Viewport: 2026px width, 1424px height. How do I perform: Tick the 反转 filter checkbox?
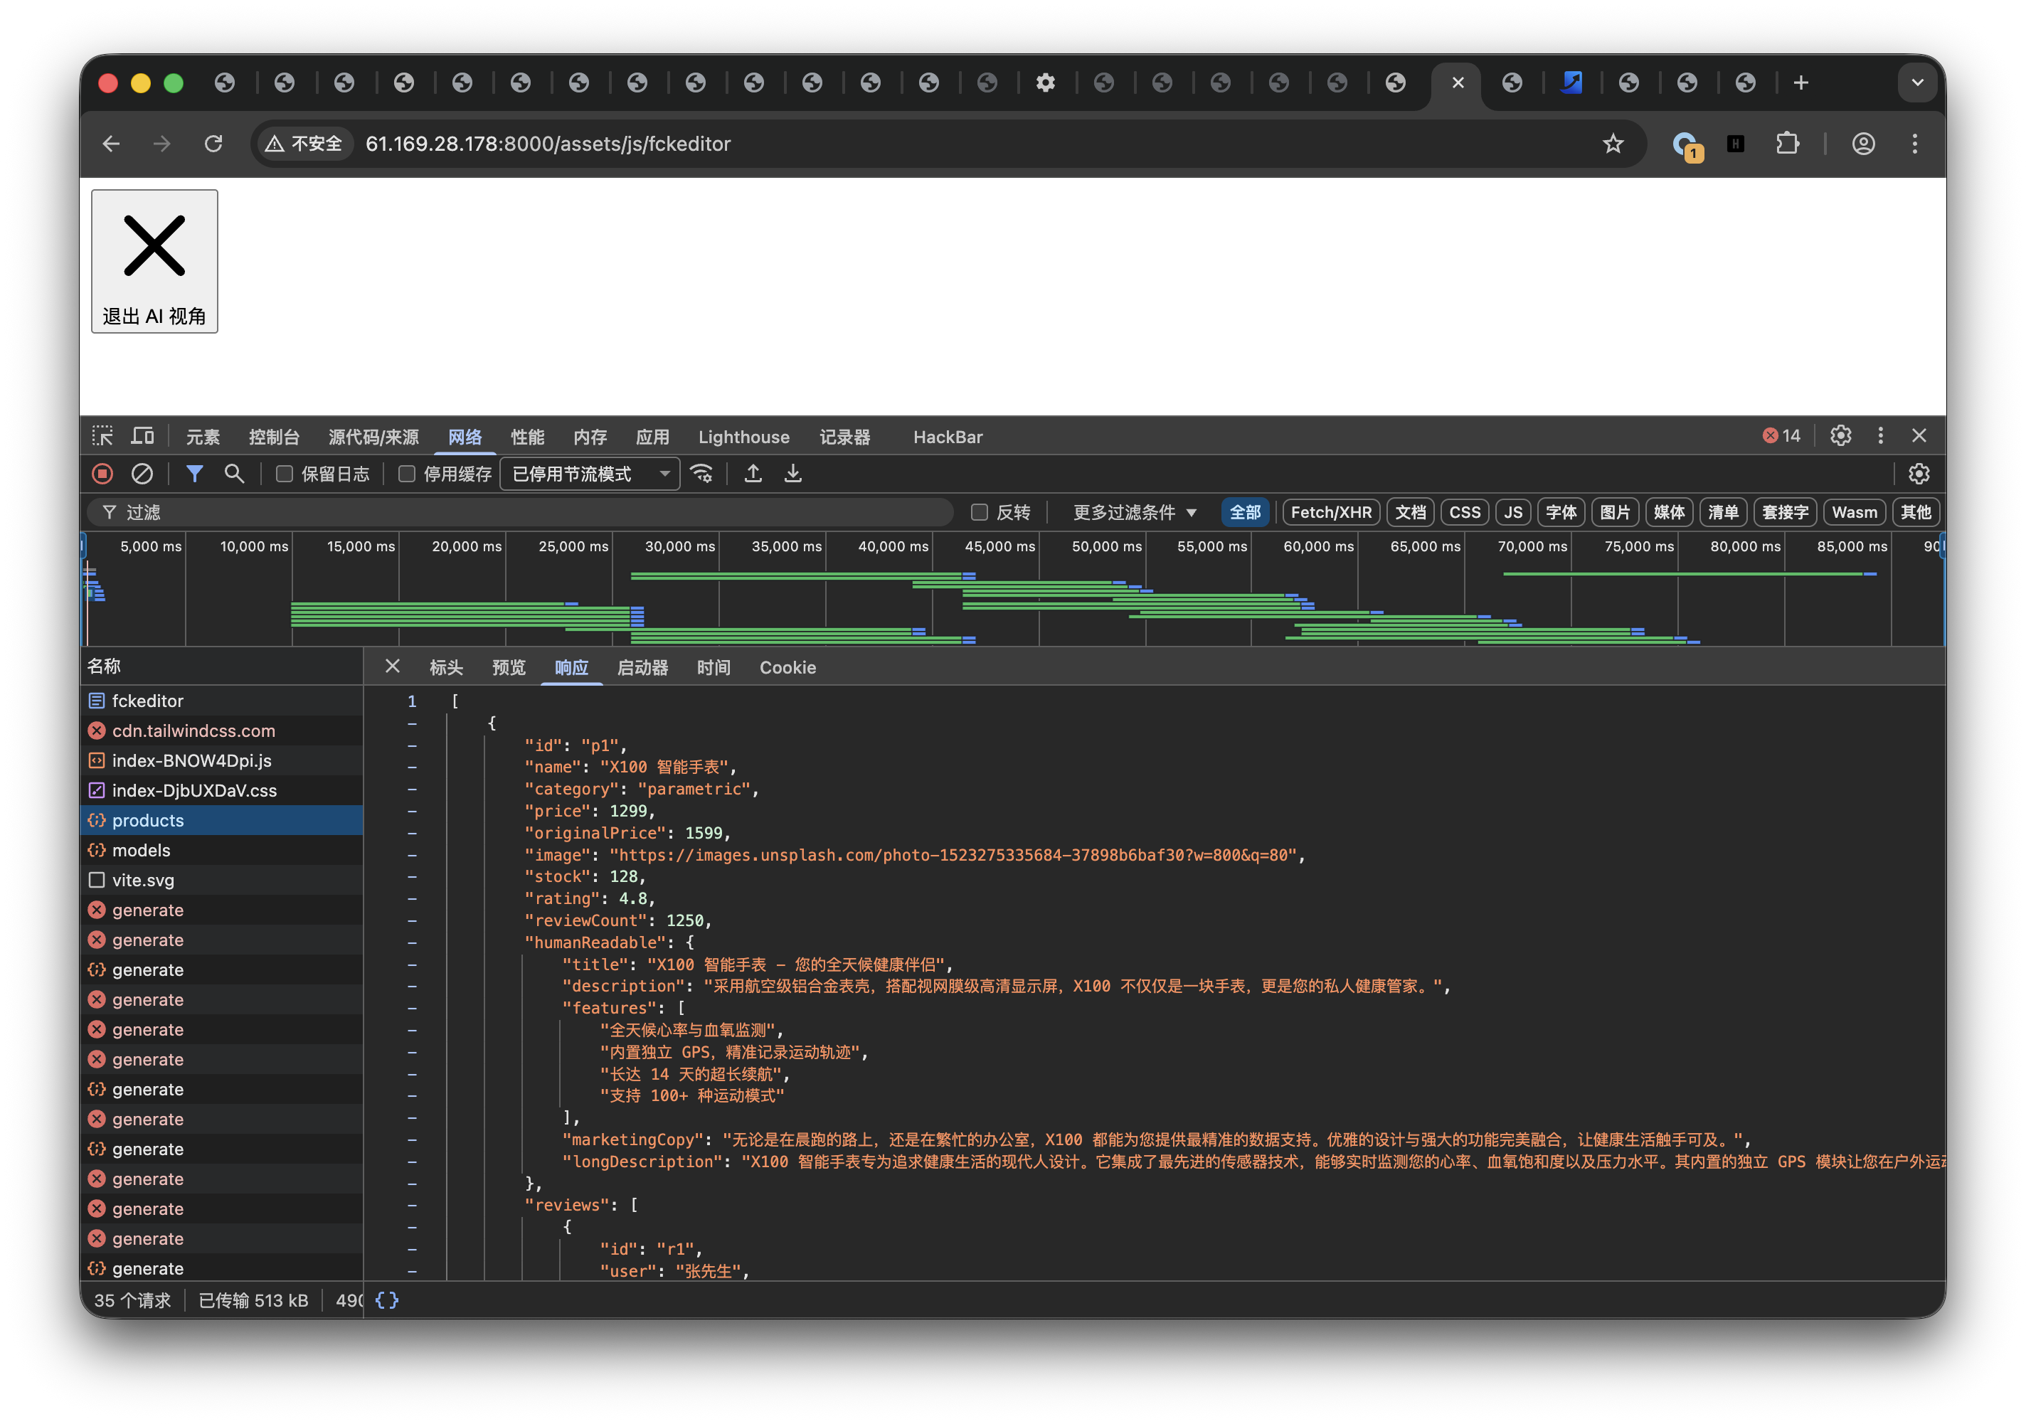(x=979, y=513)
